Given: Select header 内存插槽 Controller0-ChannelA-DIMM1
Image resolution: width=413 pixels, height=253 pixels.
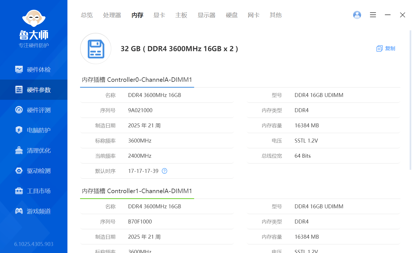Looking at the screenshot, I should pyautogui.click(x=137, y=80).
